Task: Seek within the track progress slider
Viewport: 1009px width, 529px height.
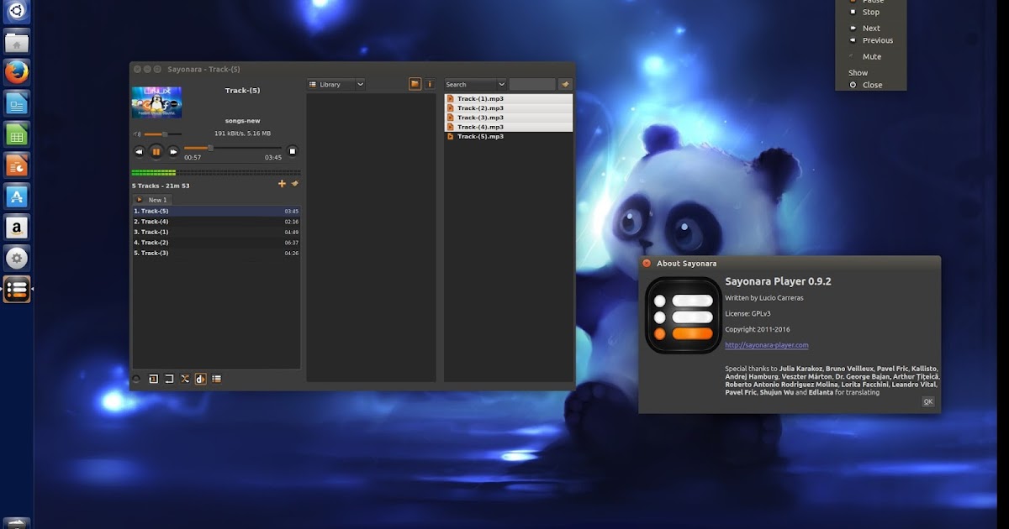Action: [232, 148]
